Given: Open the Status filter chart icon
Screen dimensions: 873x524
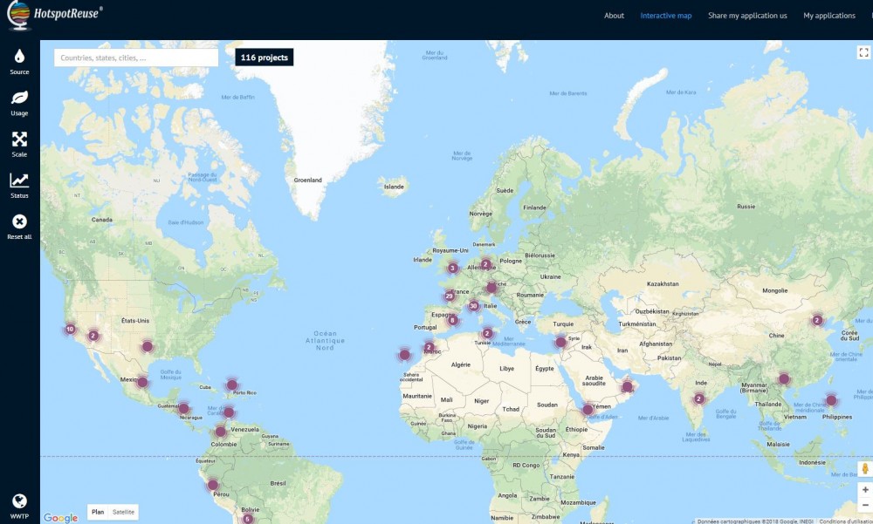Looking at the screenshot, I should pyautogui.click(x=19, y=180).
